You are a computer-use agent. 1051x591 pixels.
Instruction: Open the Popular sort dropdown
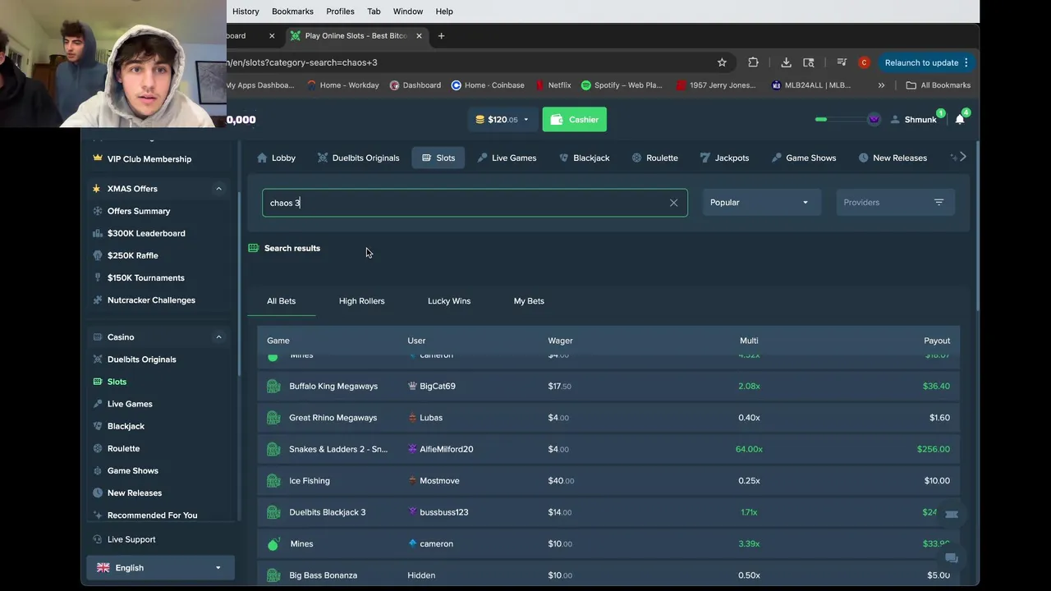(x=761, y=203)
